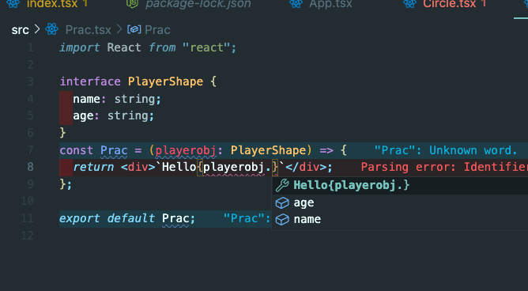Click the wrench icon in suggestion list

click(282, 185)
